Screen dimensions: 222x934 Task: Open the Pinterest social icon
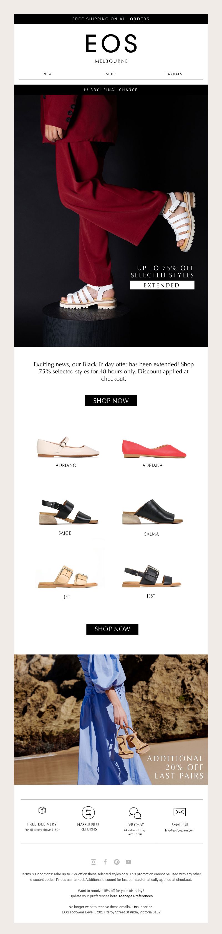click(117, 862)
